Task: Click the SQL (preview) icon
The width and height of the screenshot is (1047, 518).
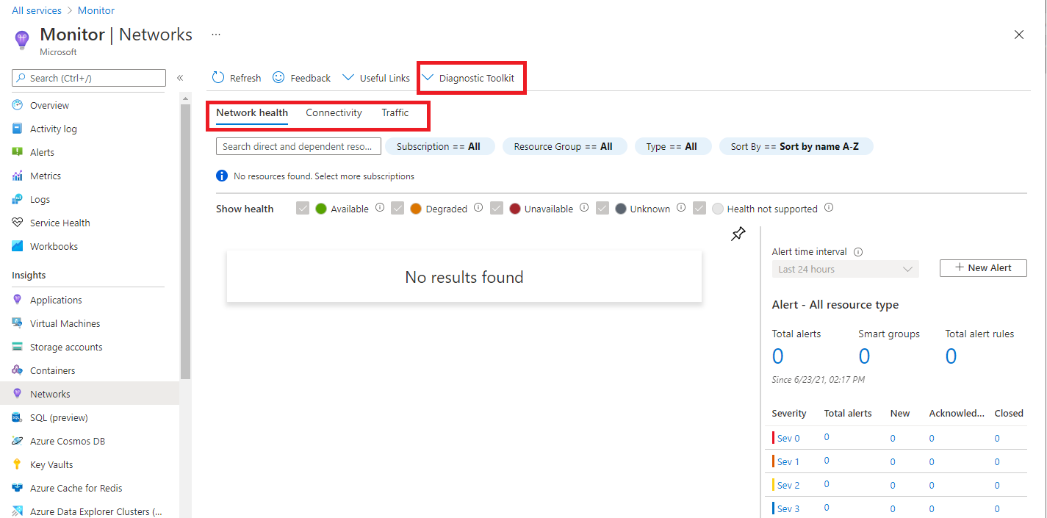Action: pyautogui.click(x=18, y=417)
